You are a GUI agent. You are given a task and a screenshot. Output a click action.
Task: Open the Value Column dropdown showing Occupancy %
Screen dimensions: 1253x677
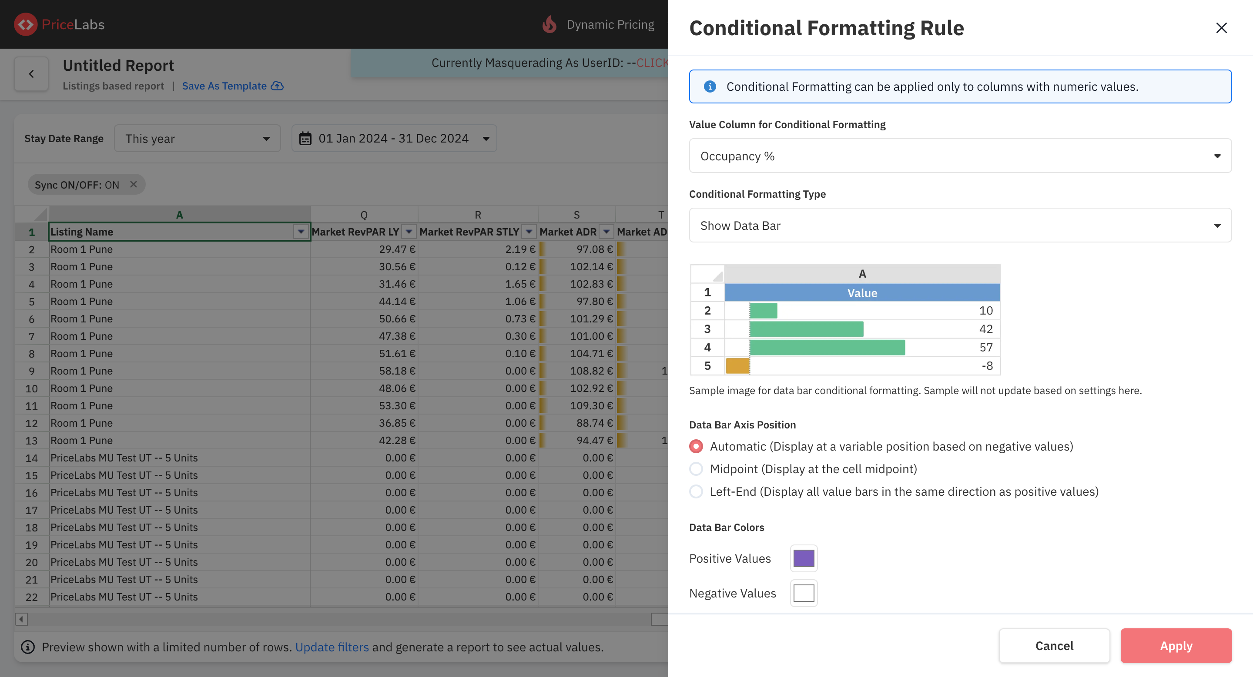tap(960, 156)
